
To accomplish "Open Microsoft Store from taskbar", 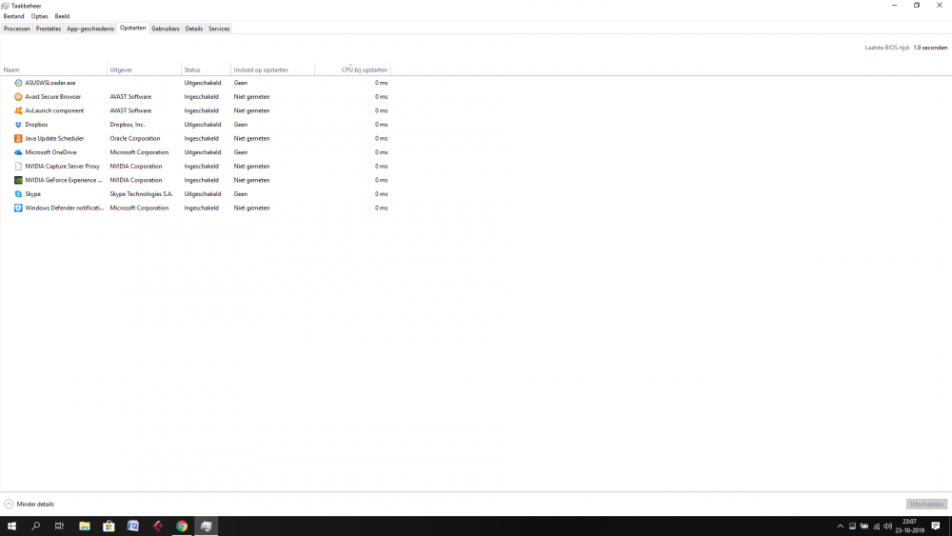I will coord(109,526).
